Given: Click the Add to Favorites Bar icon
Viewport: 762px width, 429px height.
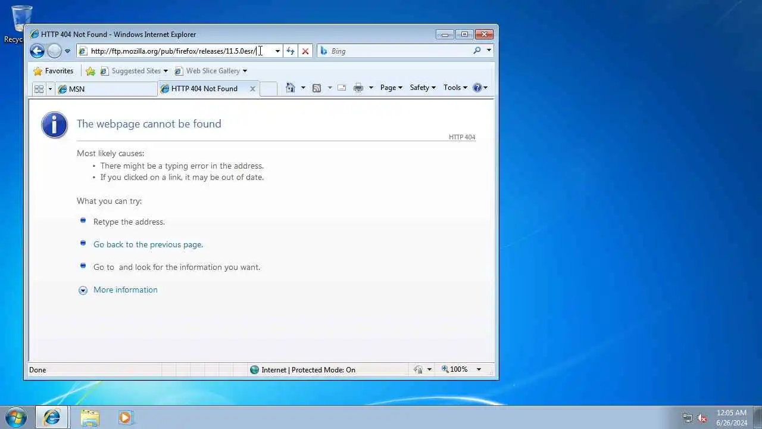Looking at the screenshot, I should [90, 71].
